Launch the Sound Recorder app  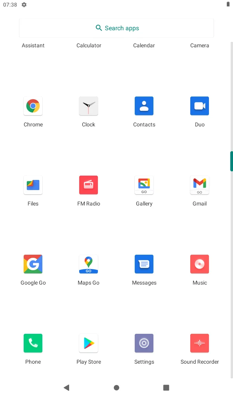(200, 343)
